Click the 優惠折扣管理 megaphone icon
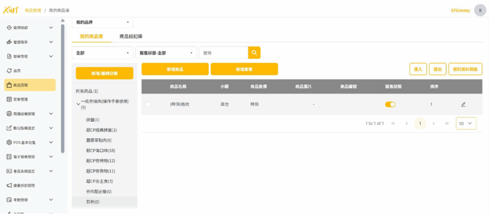Viewport: 489px width, 217px height. (x=9, y=185)
